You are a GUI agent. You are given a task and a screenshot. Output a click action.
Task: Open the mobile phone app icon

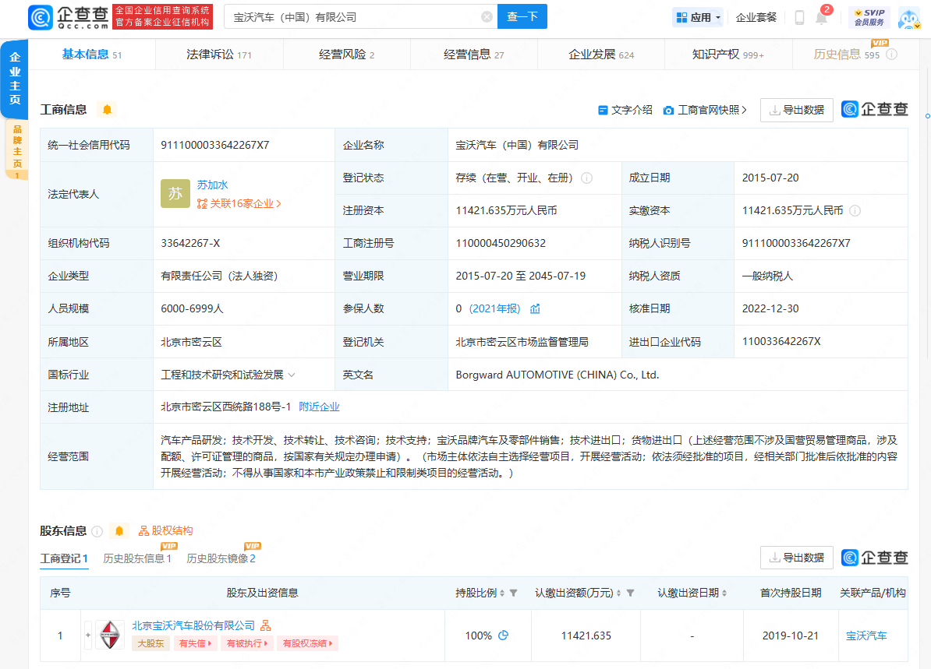coord(799,17)
